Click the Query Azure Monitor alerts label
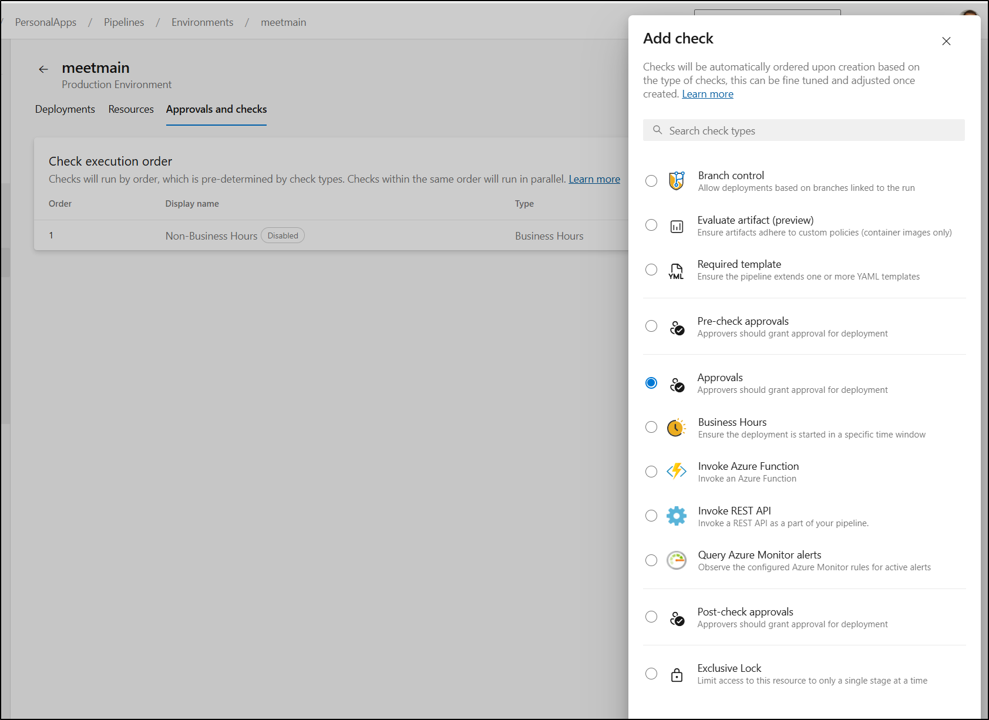The height and width of the screenshot is (720, 989). (x=759, y=555)
